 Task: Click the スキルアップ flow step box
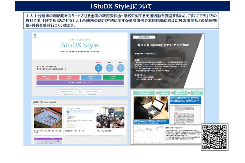click(197, 93)
